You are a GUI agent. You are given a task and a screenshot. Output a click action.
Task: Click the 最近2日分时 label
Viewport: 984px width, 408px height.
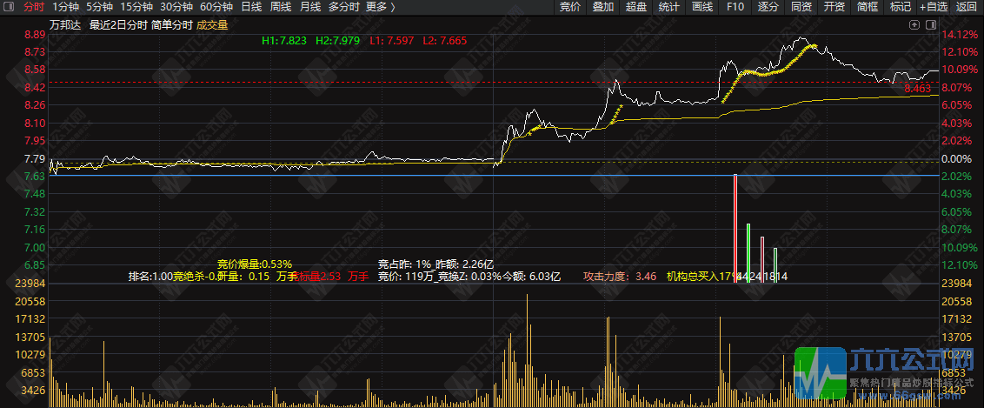point(118,26)
